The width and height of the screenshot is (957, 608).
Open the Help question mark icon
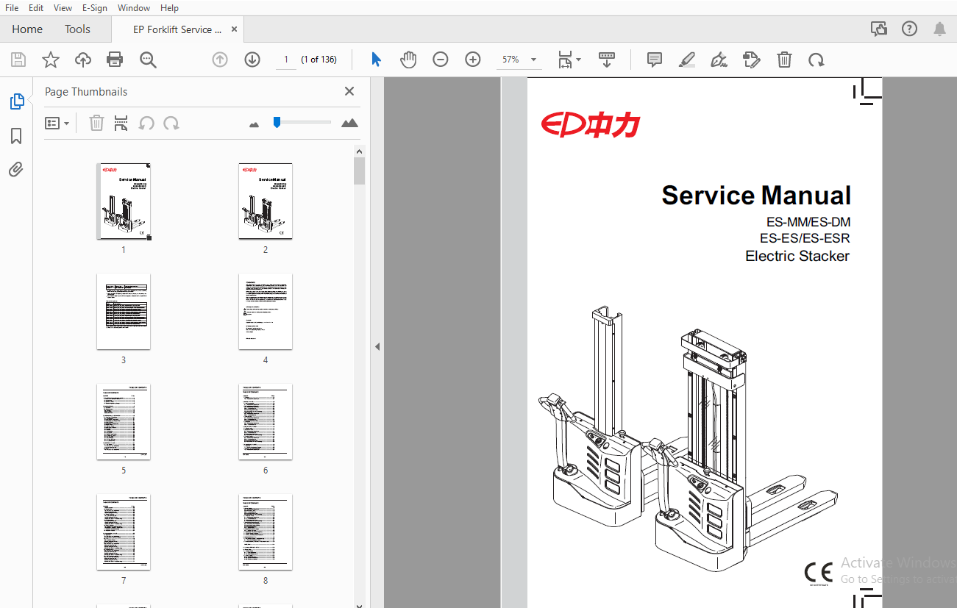tap(910, 29)
